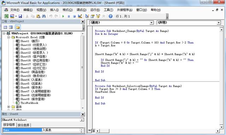Select Sheet9 (库存查询) in project tree
This screenshot has height=135, width=226.
(31, 99)
